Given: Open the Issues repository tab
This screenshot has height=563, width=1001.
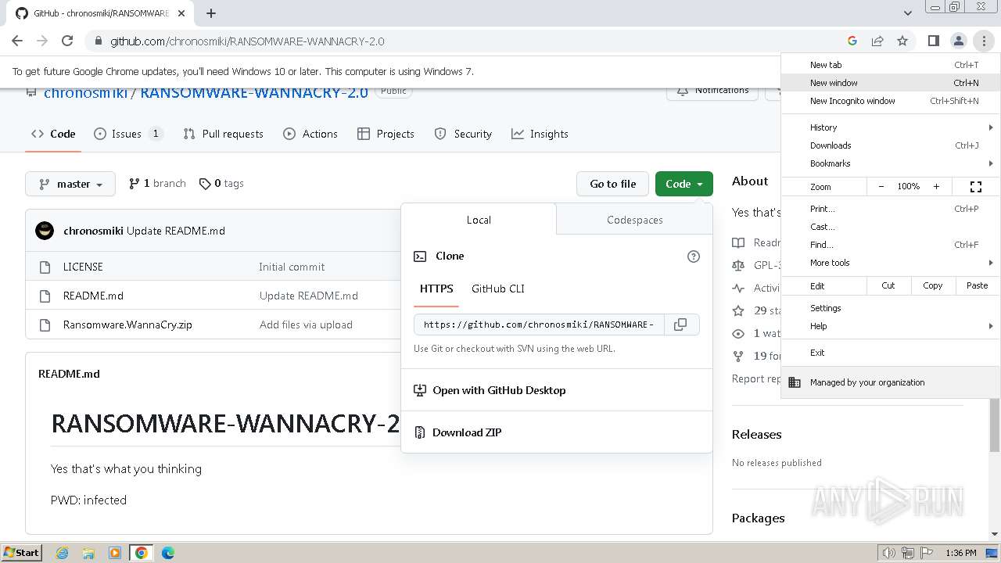Looking at the screenshot, I should coord(128,134).
